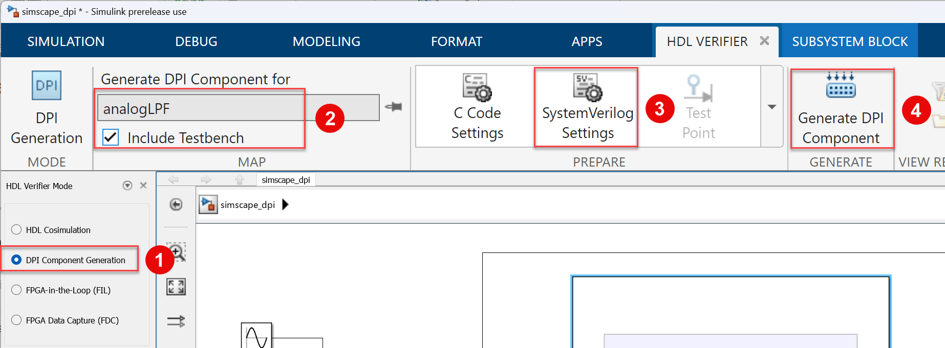The height and width of the screenshot is (348, 945).
Task: Switch to the HDL VERIFIER tab
Action: [707, 41]
